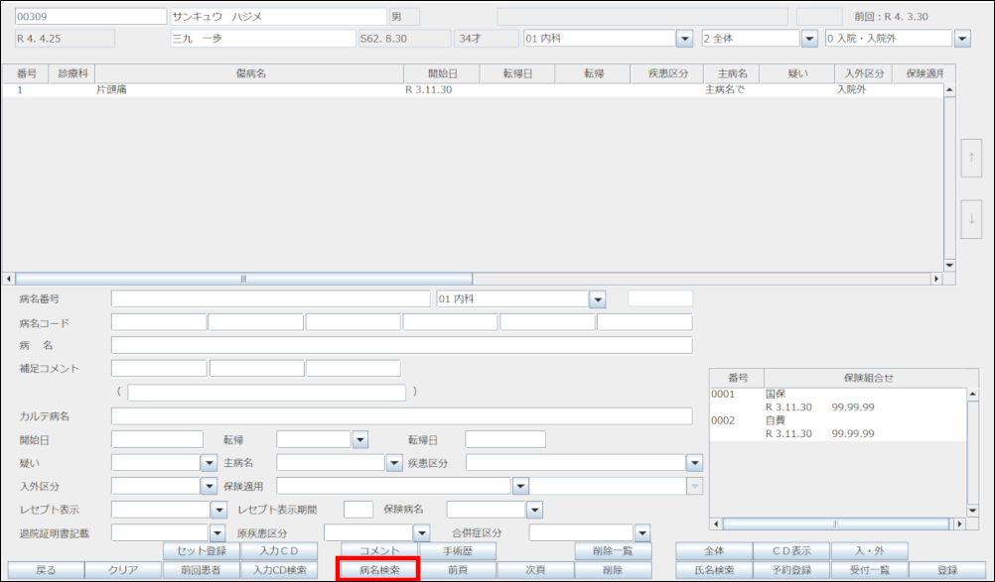The width and height of the screenshot is (995, 582).
Task: Click the セット登録 button
Action: click(202, 551)
